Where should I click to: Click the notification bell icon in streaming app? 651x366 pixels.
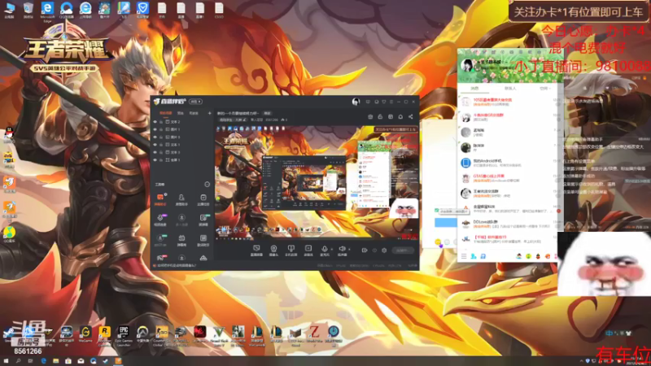point(400,117)
